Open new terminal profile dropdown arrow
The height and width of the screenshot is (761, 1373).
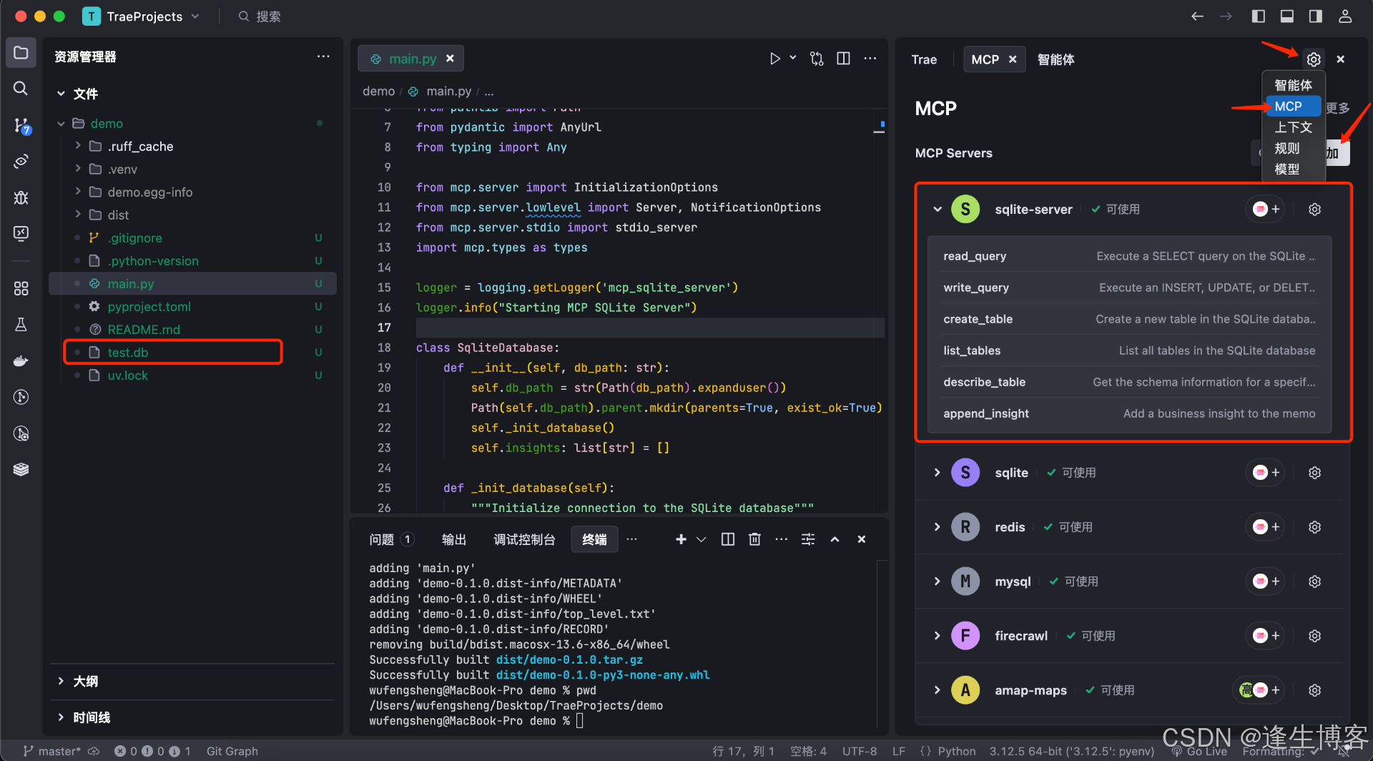[702, 539]
